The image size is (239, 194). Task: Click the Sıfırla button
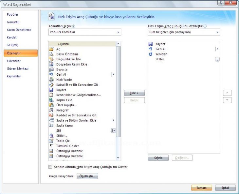click(x=158, y=158)
